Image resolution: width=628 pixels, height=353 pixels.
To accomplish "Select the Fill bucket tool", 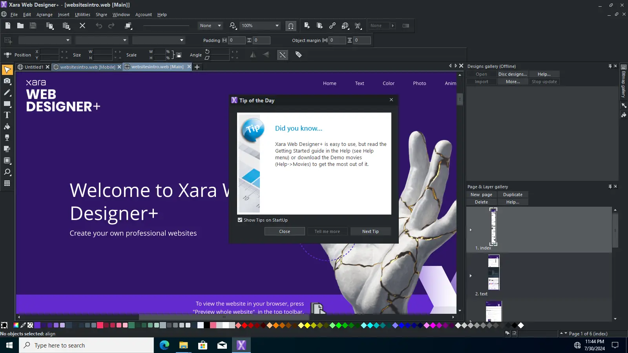I will pos(7,127).
